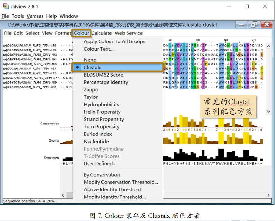Open the alignment Edit menu
275x221 pixels.
pos(18,33)
